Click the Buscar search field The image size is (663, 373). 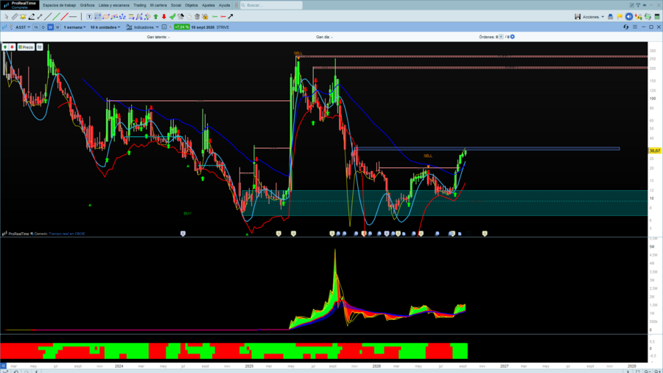point(271,5)
